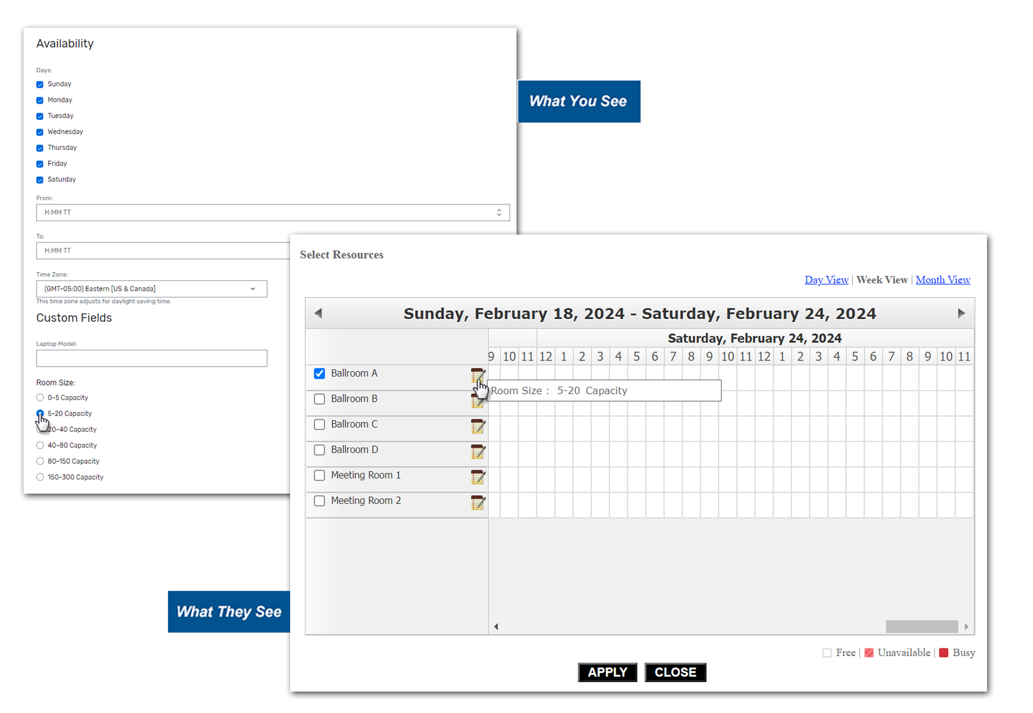Open details note icon for Ballroom C
This screenshot has width=1033, height=713.
pyautogui.click(x=478, y=426)
